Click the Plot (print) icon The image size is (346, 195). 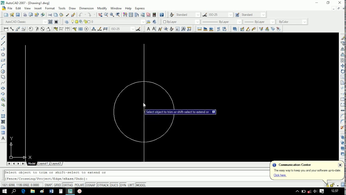coord(25,15)
